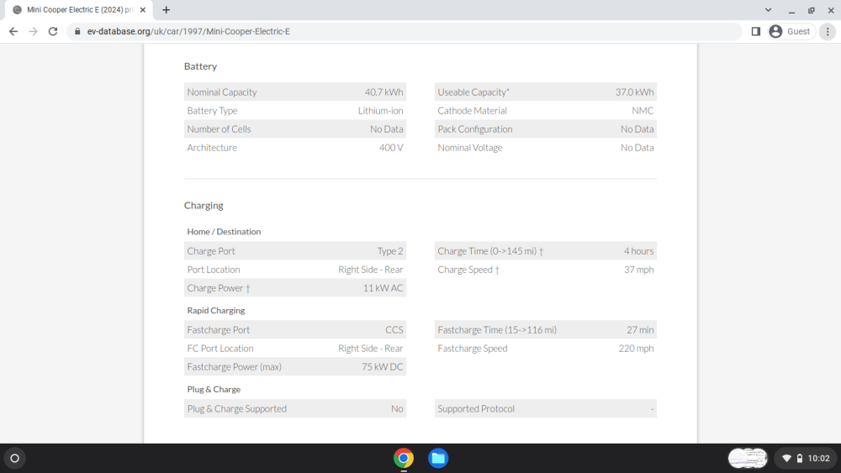This screenshot has height=473, width=841.
Task: Click the Nominal Voltage label
Action: coord(470,148)
